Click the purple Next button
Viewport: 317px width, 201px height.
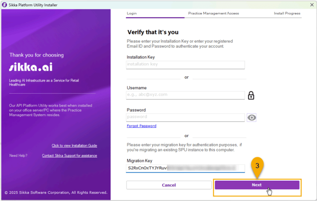257,185
